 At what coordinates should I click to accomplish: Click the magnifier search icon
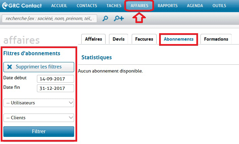tap(105, 19)
